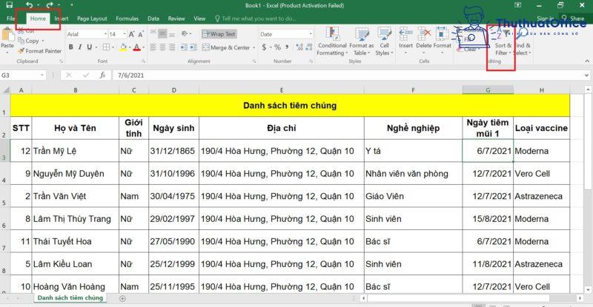Viewport: 593px width, 307px height.
Task: Collapse the ribbon with the chevron
Action: 586,61
